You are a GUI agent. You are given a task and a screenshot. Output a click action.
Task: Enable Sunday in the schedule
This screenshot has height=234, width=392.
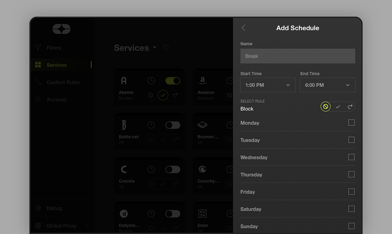(351, 226)
